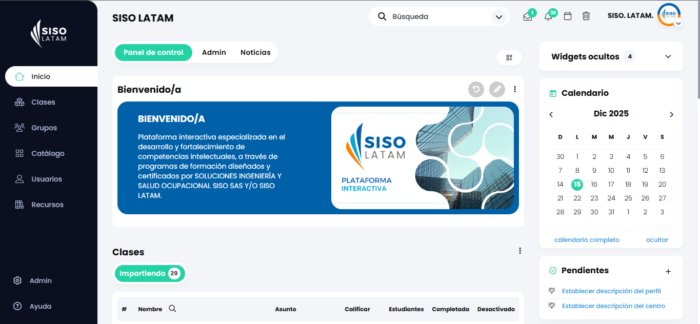The image size is (700, 324).
Task: Select day 15 on the calendar
Action: pos(577,184)
